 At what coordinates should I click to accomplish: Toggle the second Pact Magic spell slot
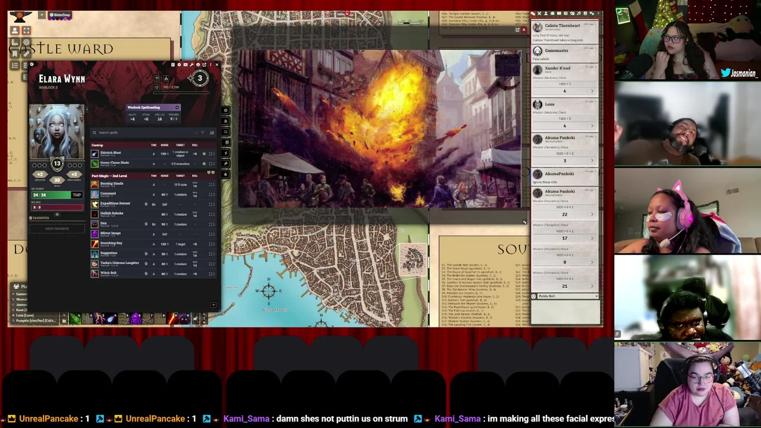click(213, 172)
